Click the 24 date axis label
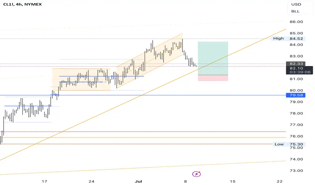315x185 pixels. click(91, 181)
